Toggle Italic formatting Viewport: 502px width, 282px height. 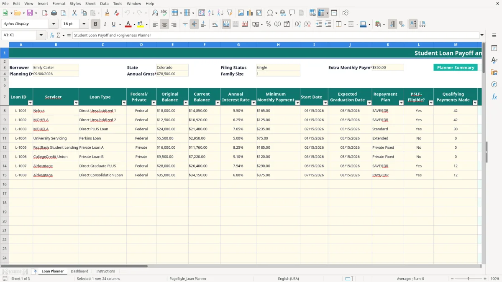click(x=105, y=24)
